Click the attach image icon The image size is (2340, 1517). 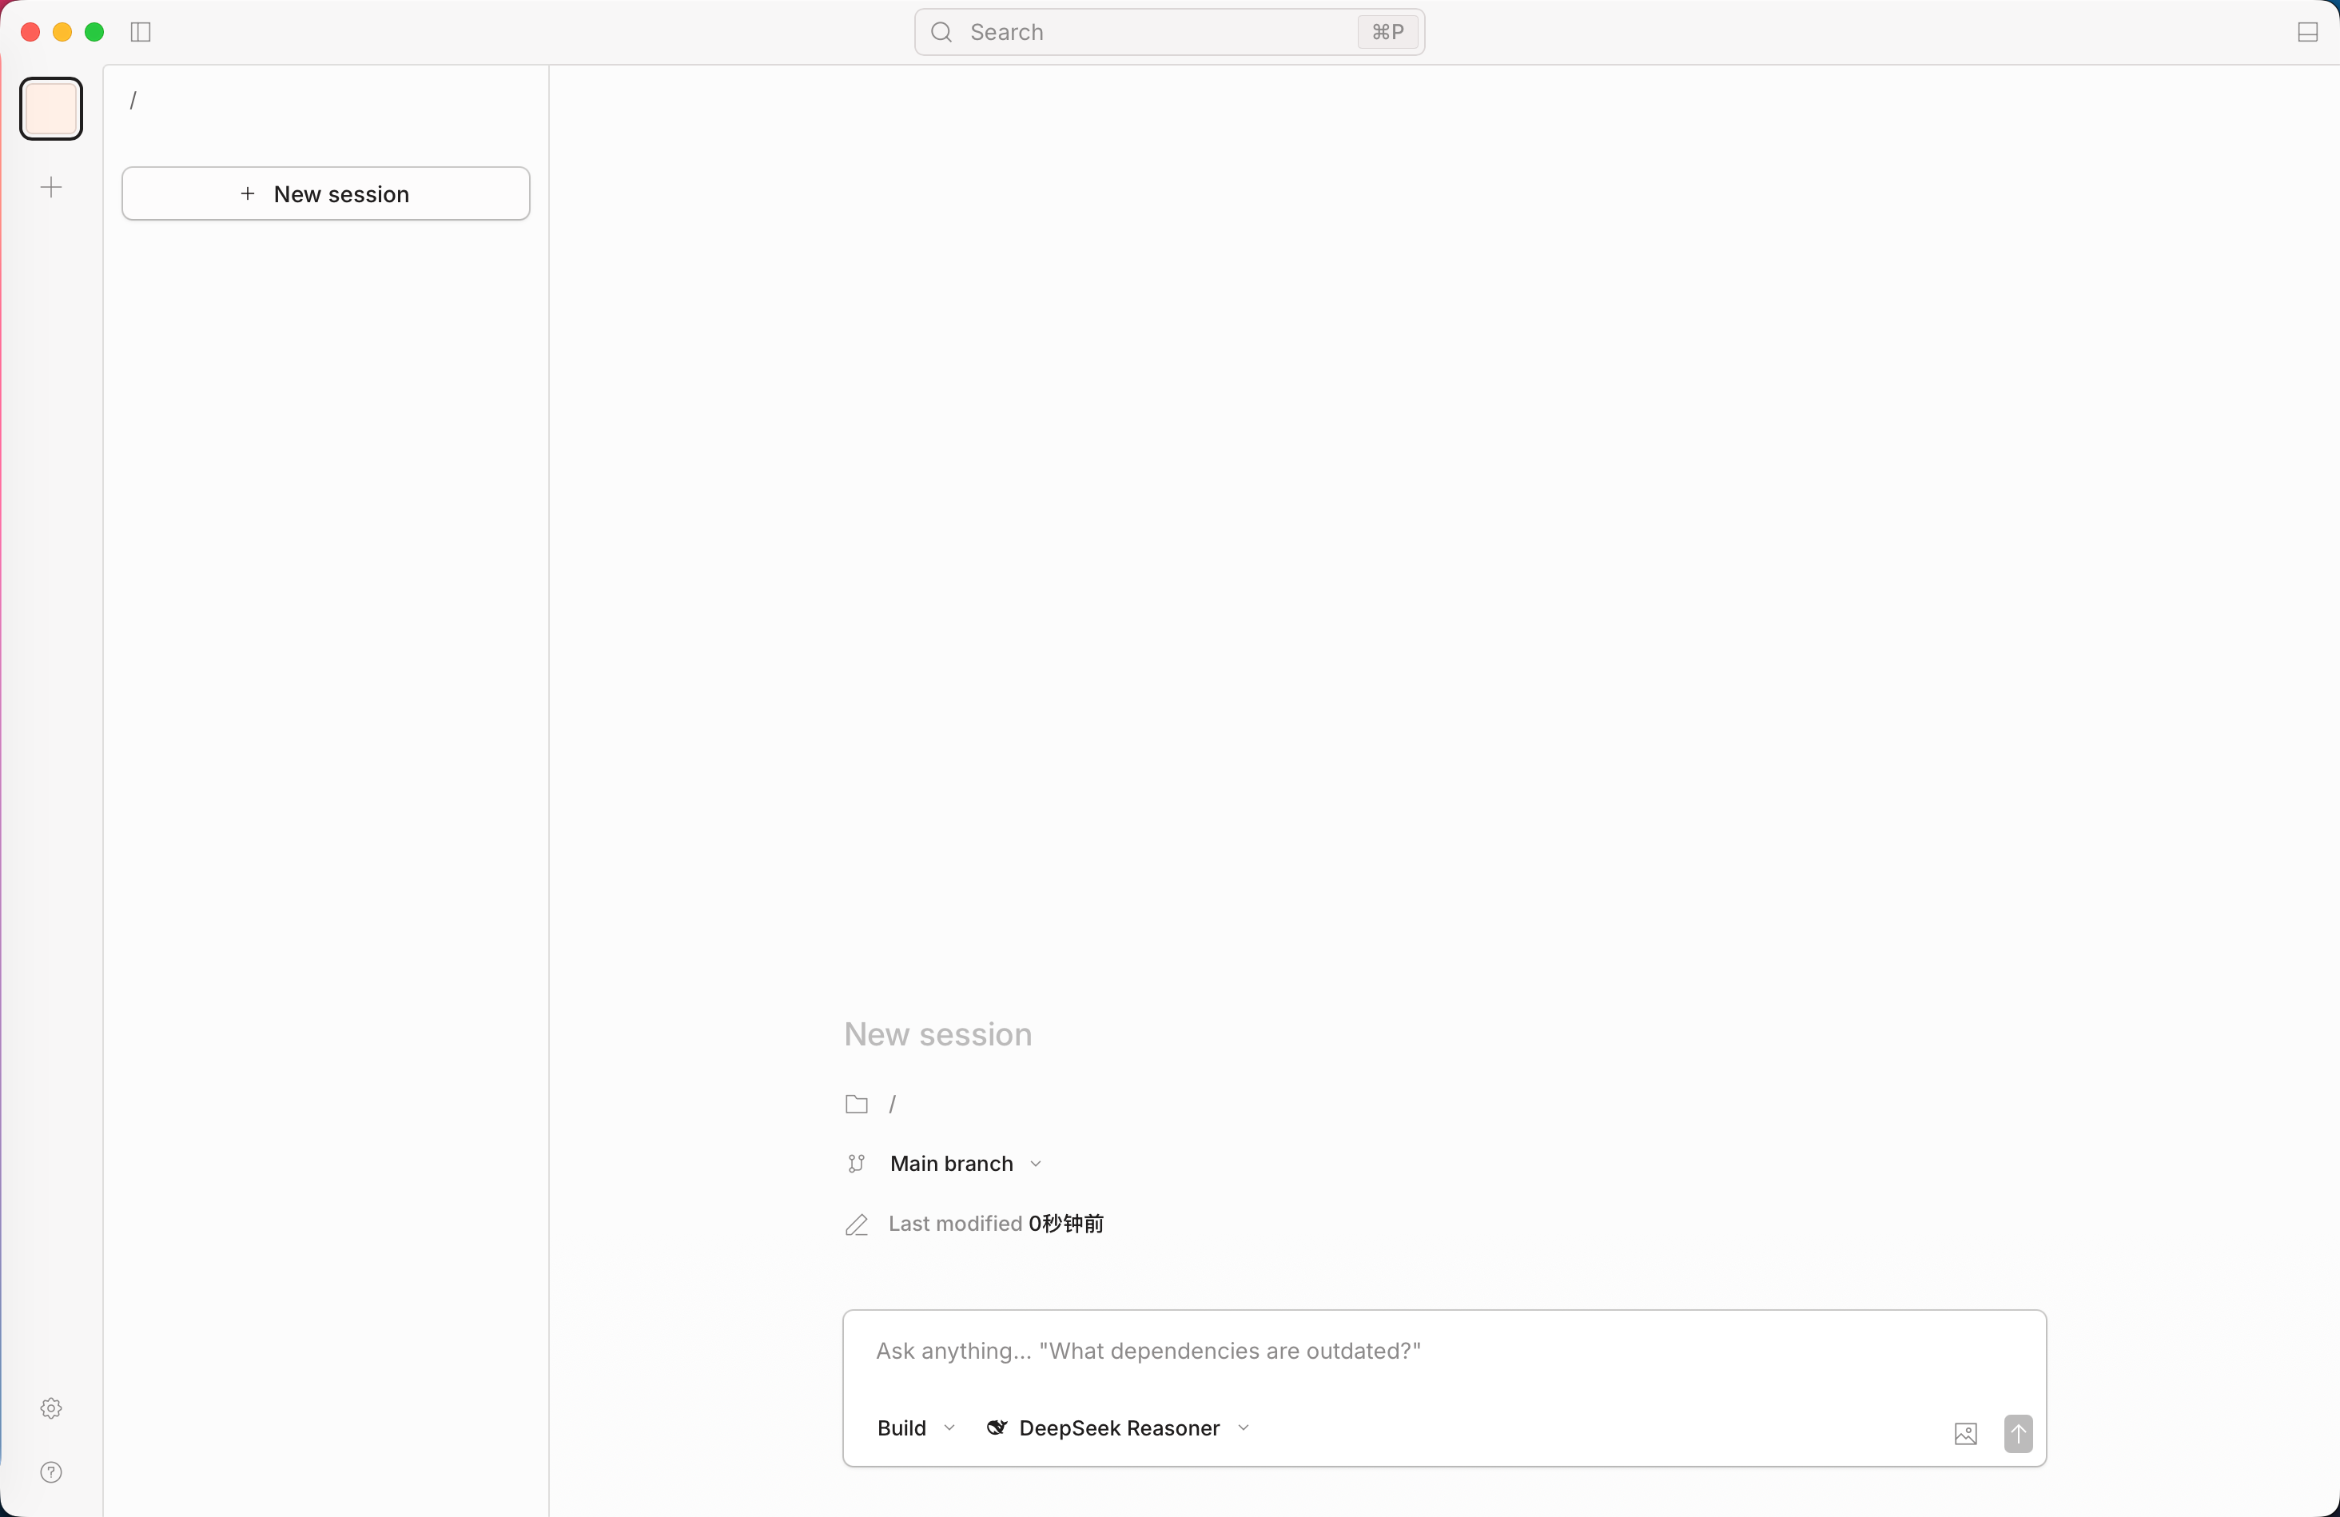1965,1433
